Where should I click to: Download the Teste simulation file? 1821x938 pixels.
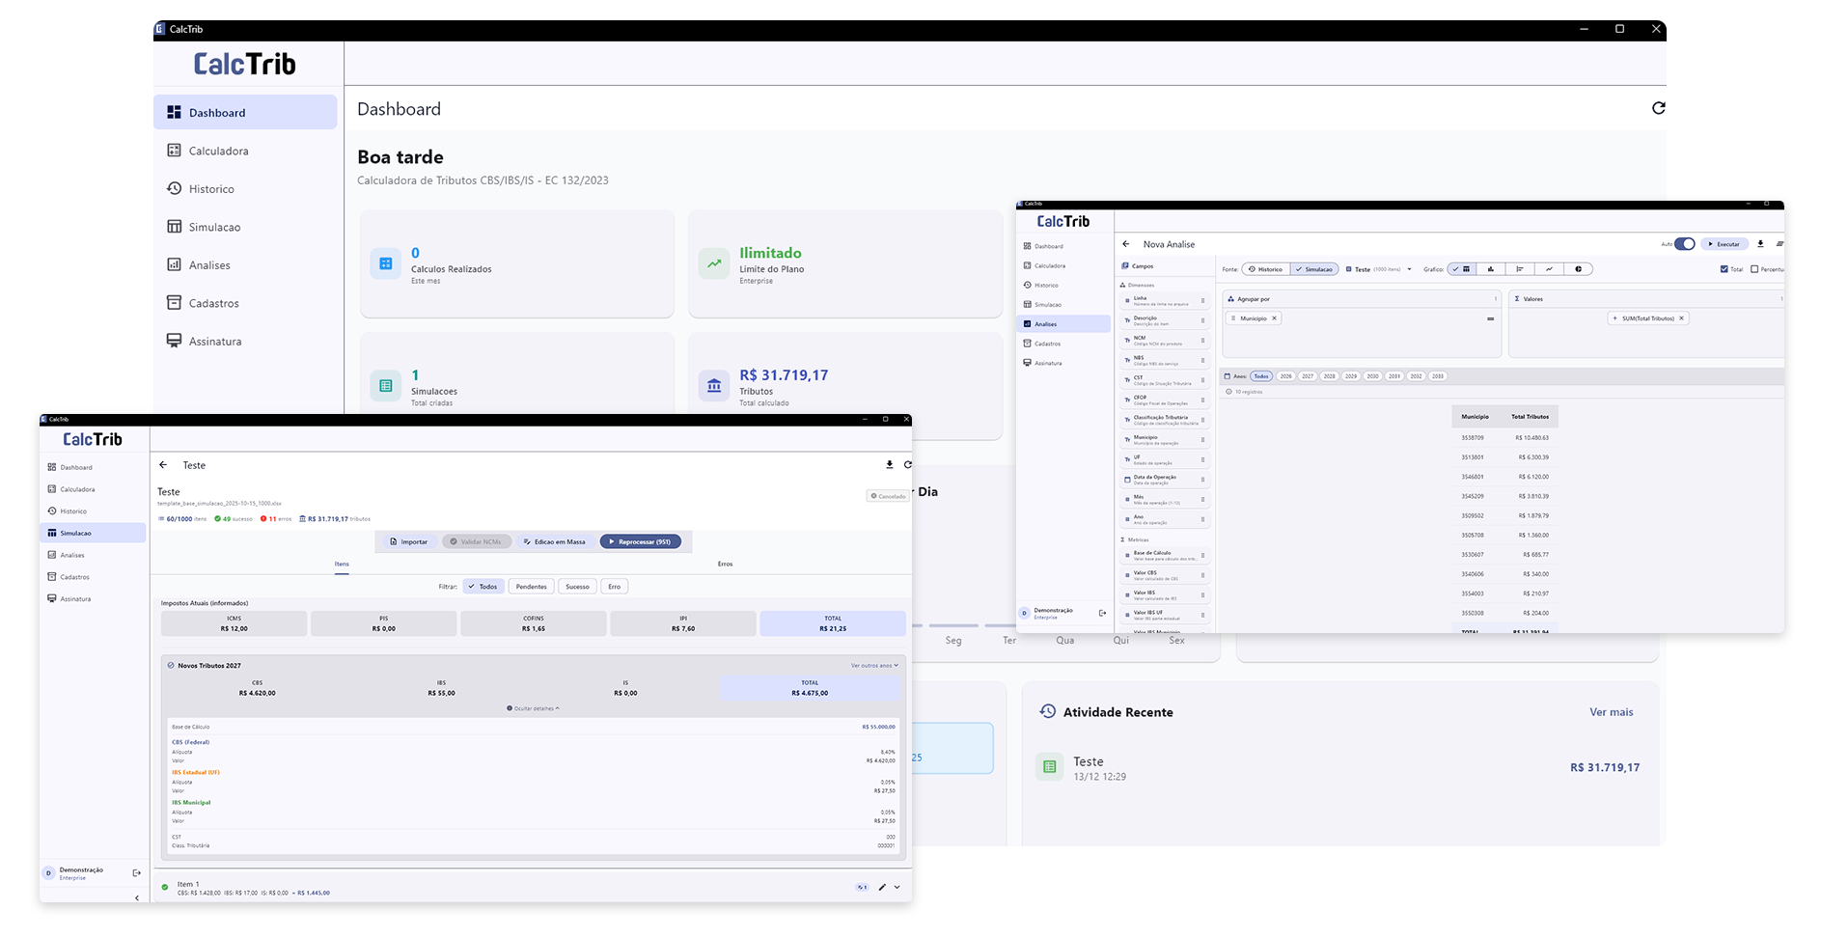pos(890,465)
